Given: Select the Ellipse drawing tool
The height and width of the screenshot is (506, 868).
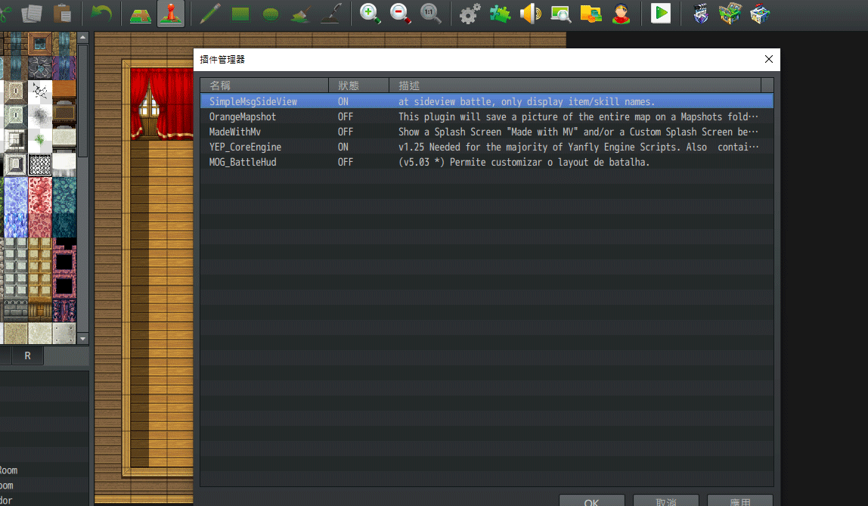Looking at the screenshot, I should [271, 14].
